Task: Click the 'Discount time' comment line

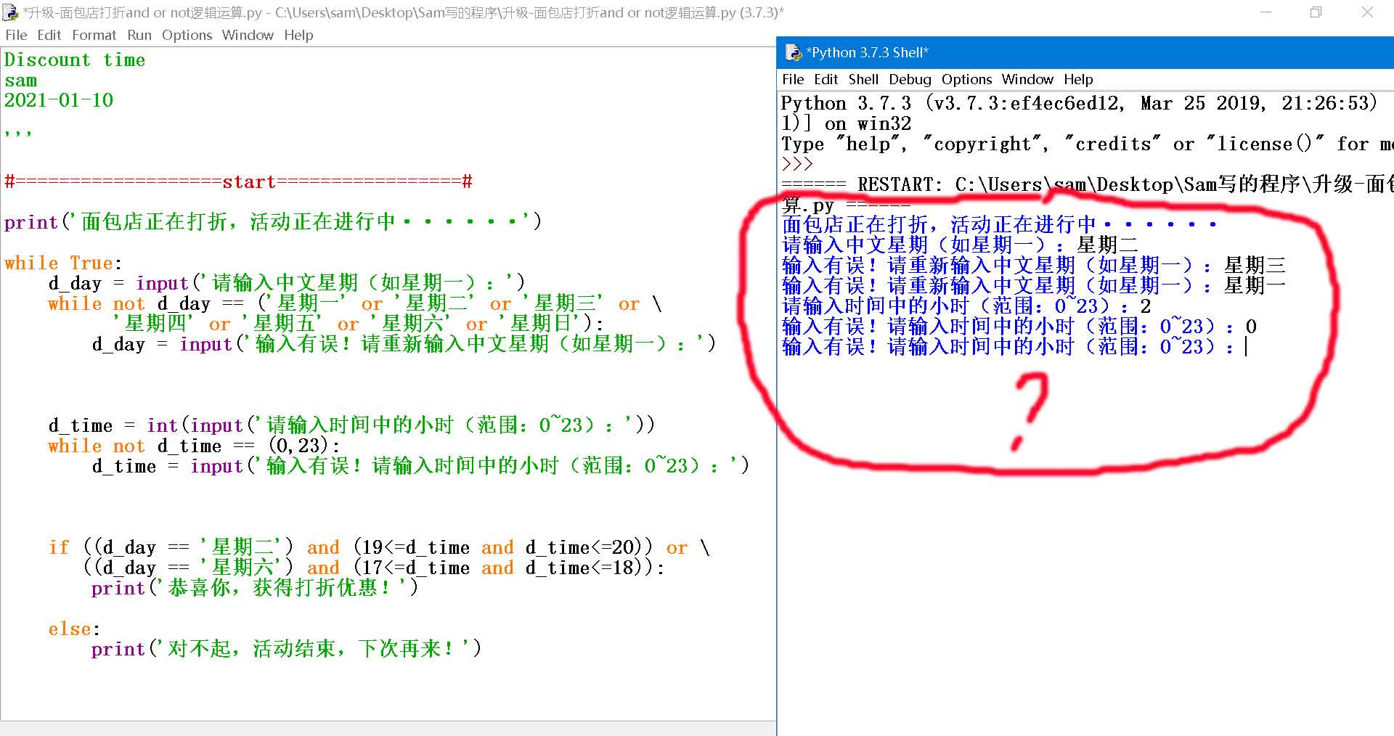Action: (75, 60)
